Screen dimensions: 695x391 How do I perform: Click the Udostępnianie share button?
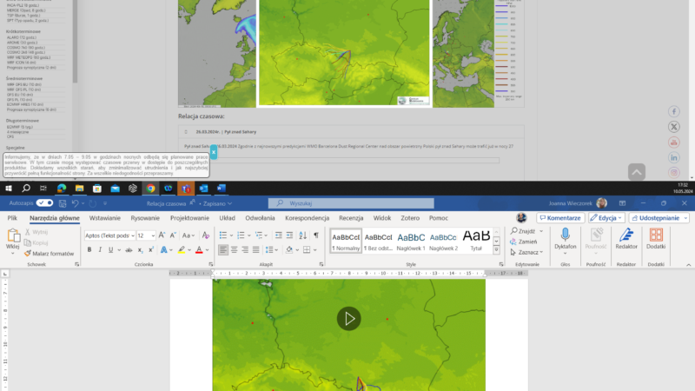click(659, 218)
